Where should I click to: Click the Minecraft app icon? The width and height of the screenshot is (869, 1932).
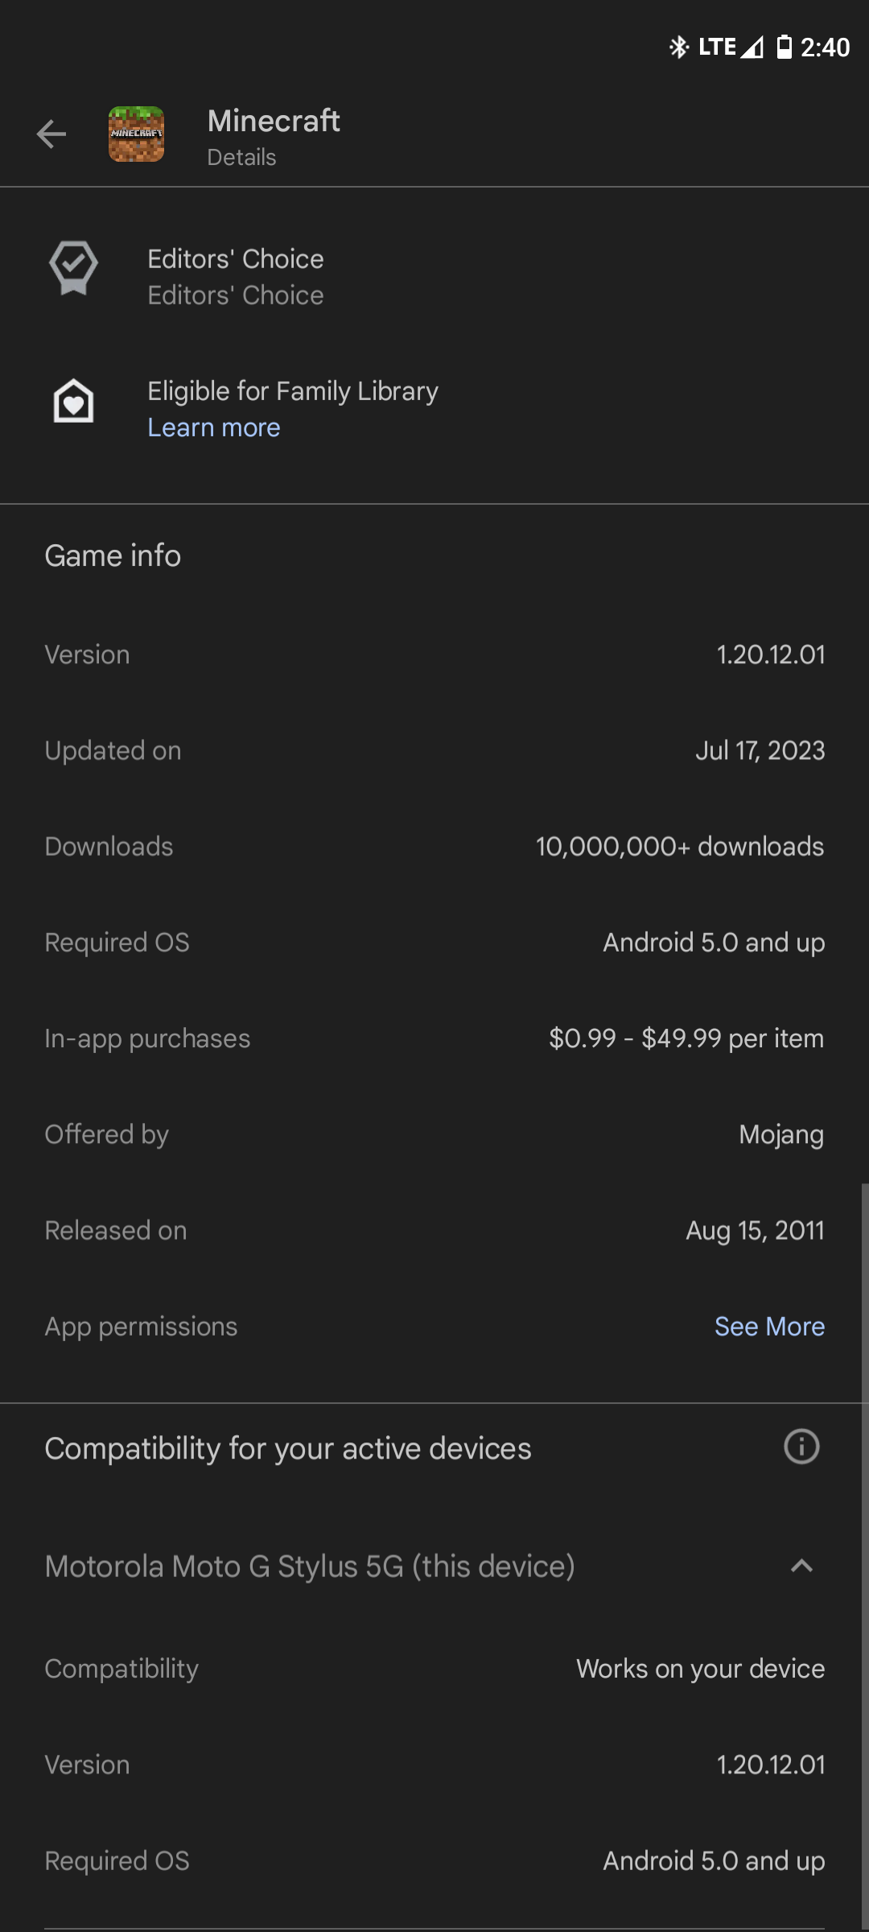[x=136, y=134]
